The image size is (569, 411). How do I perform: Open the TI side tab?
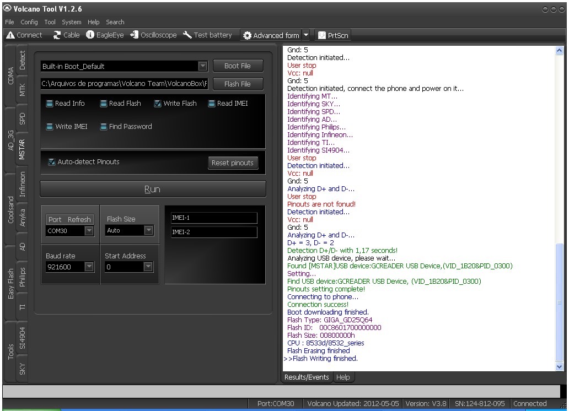[22, 307]
